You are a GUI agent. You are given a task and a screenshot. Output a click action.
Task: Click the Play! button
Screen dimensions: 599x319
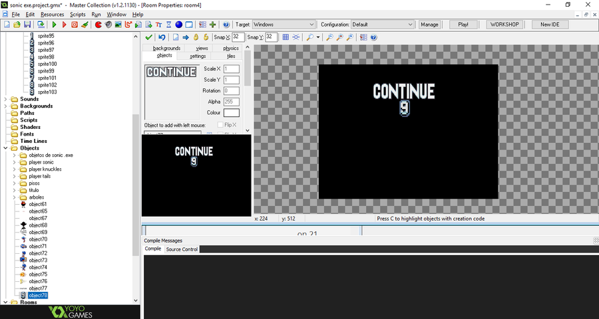[463, 25]
